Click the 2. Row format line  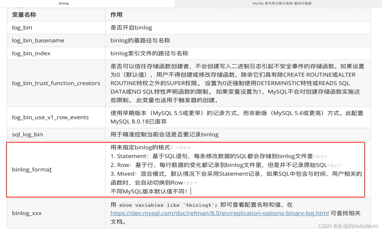(226, 165)
